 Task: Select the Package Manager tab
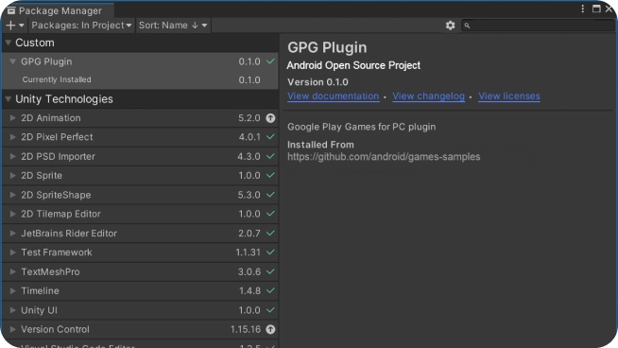[x=57, y=10]
